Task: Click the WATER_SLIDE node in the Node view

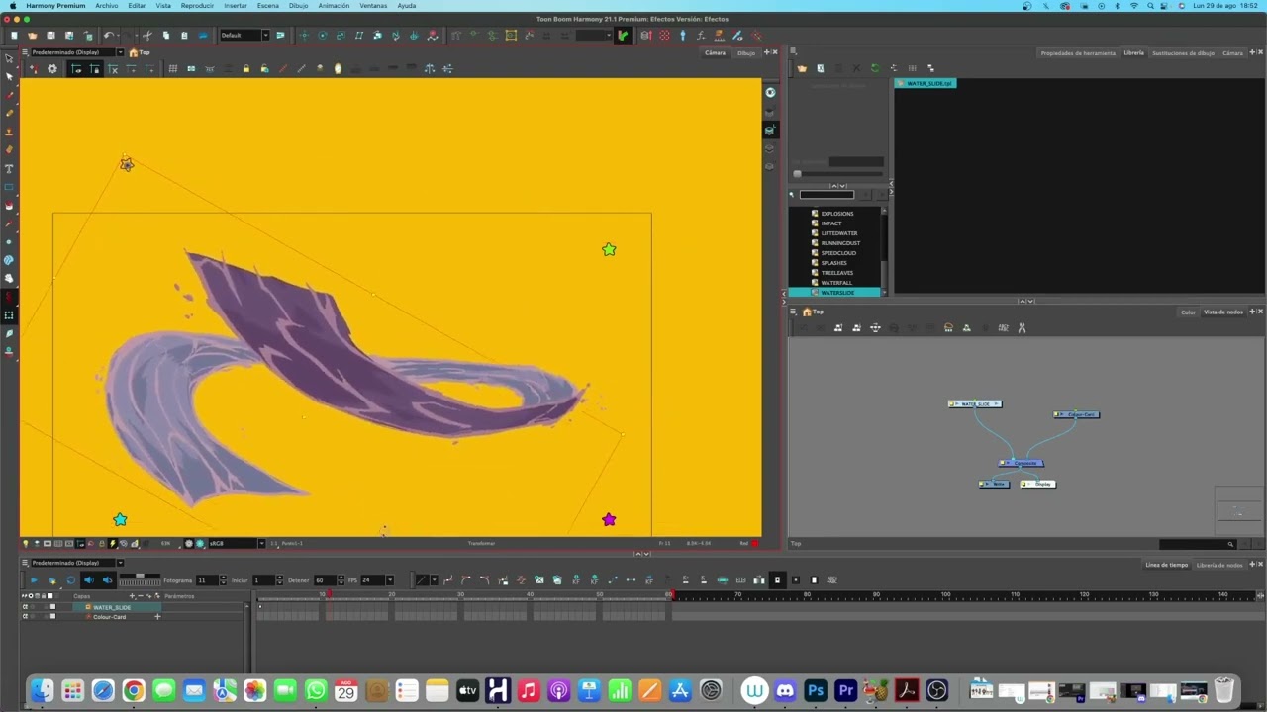Action: pos(975,403)
